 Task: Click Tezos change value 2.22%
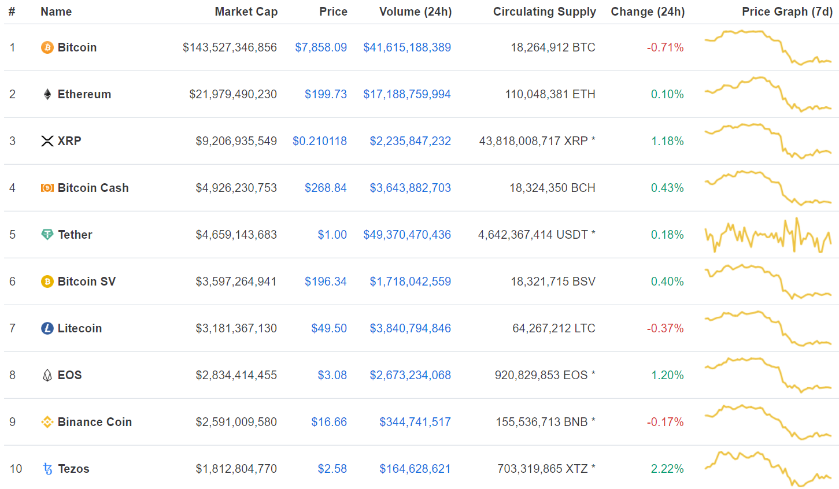pyautogui.click(x=667, y=469)
